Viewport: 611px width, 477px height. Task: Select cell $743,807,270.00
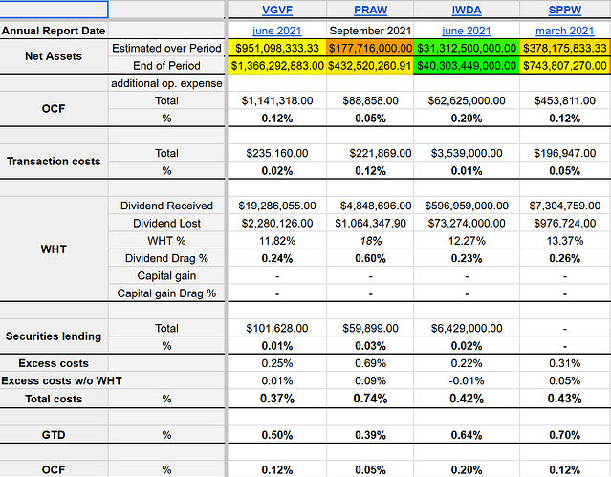coord(565,65)
